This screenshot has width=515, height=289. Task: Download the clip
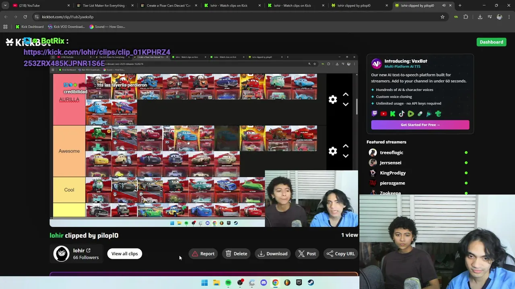tap(273, 254)
